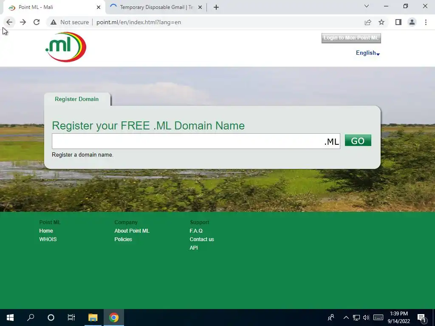Click the 'Point ML' footer heading
Image resolution: width=435 pixels, height=326 pixels.
tap(50, 222)
